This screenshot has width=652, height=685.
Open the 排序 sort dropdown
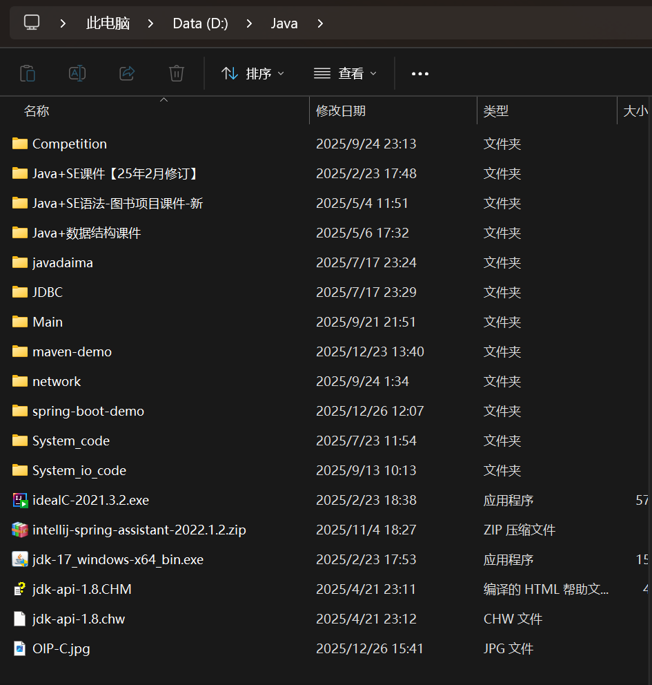coord(253,73)
